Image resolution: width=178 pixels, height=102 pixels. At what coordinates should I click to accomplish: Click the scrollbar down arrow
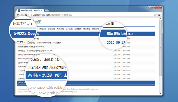(x=160, y=93)
